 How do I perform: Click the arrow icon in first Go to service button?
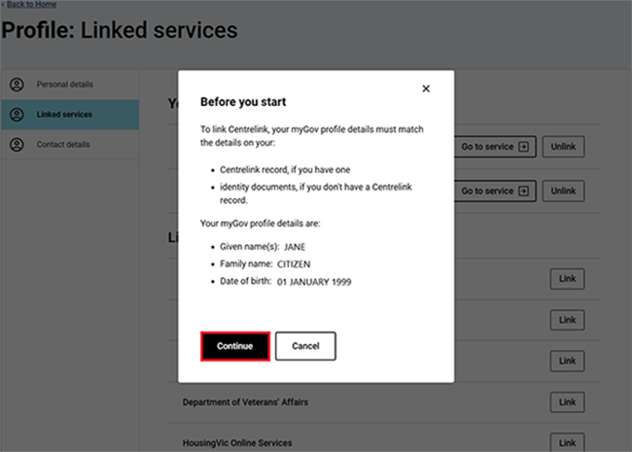524,147
